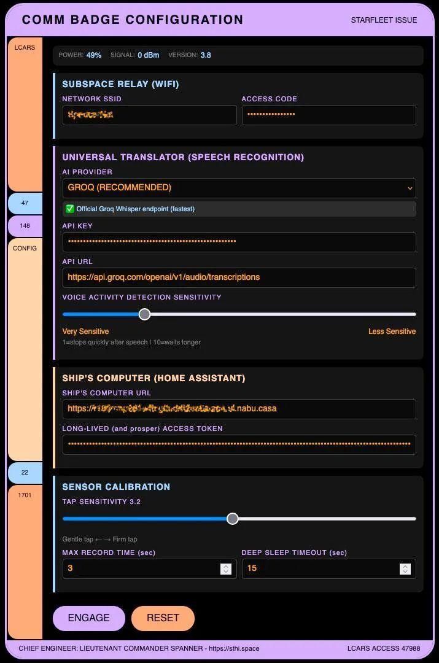Screen dimensions: 439x663
Task: Open the https://sthi.space footer link
Action: 234,648
